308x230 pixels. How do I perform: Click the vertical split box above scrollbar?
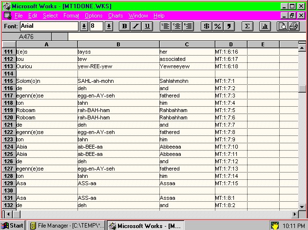302,42
